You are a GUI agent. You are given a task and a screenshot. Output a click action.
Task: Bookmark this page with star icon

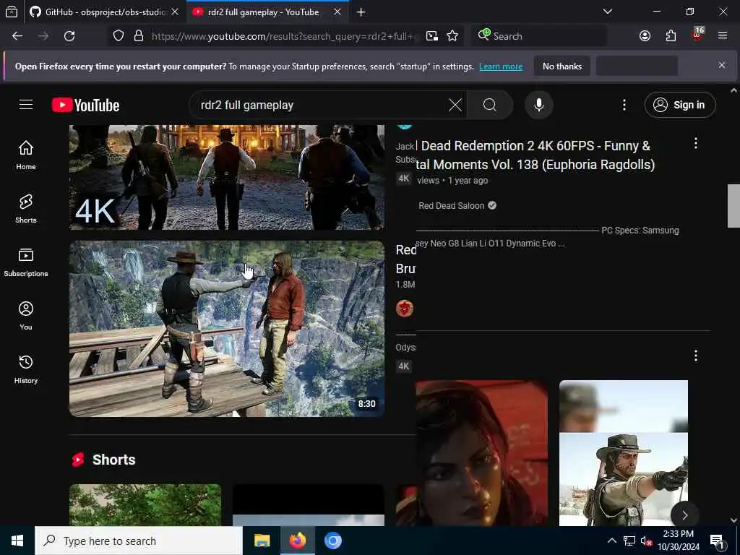452,36
